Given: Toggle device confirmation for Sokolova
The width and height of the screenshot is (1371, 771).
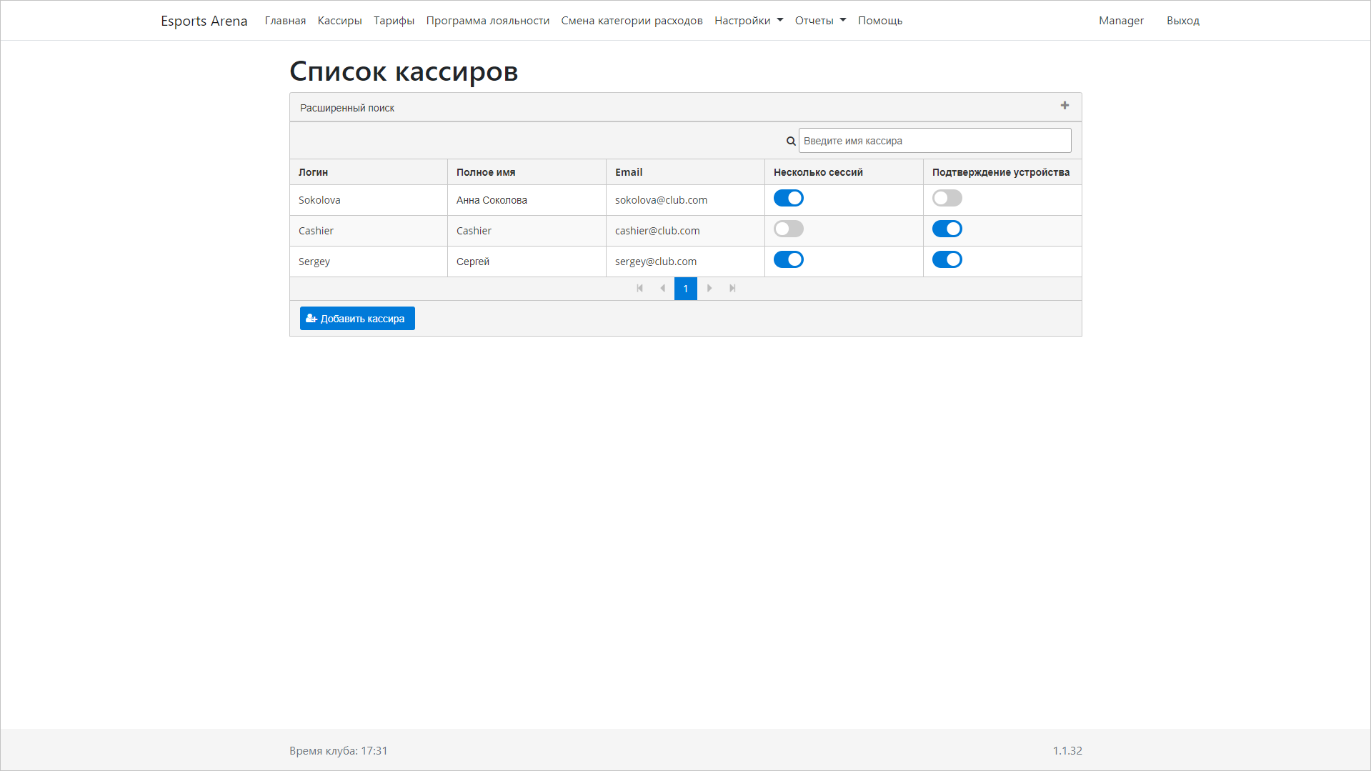Looking at the screenshot, I should pos(947,198).
